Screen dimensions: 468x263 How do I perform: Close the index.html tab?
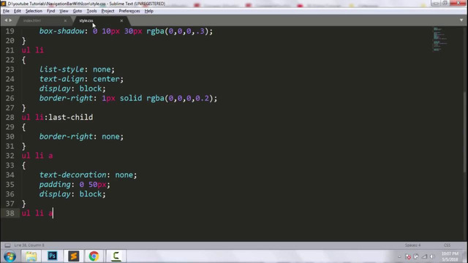click(x=65, y=20)
